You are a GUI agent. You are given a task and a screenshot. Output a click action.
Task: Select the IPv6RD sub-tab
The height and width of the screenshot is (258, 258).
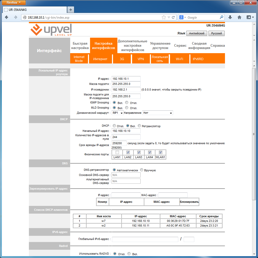coord(198,59)
